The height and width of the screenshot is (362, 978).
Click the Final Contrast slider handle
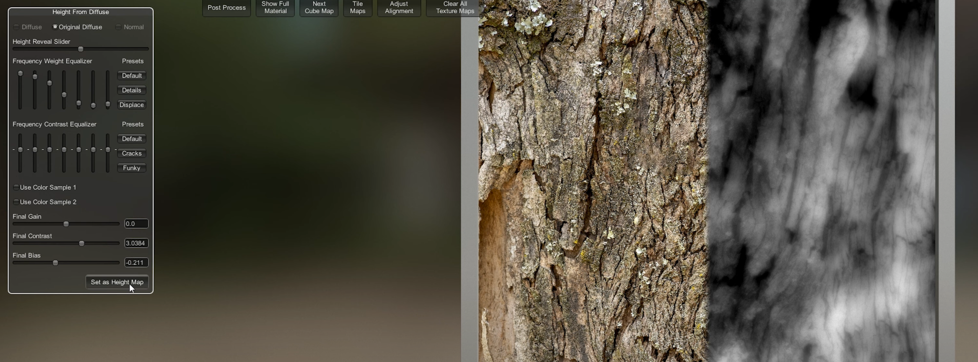click(82, 243)
